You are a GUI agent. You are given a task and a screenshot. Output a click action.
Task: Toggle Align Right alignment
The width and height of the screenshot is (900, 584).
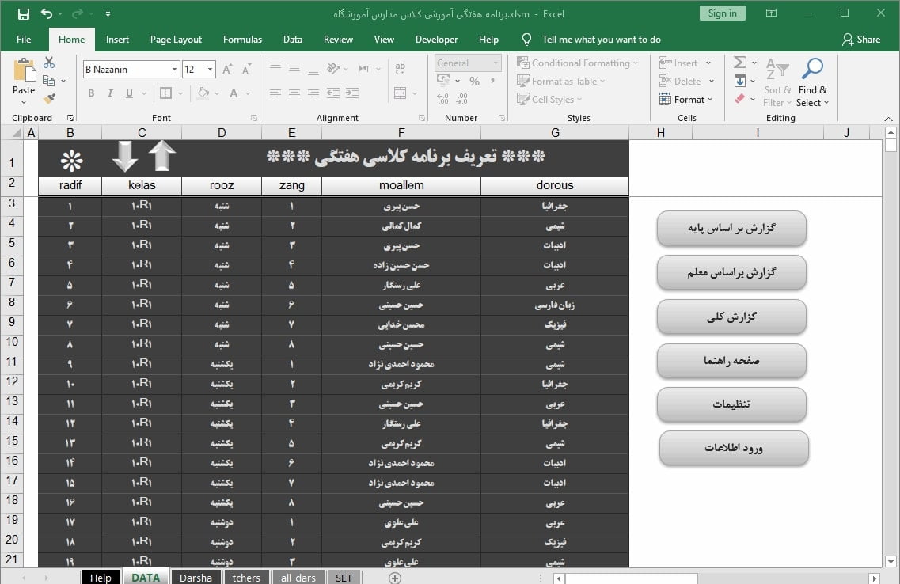(x=313, y=93)
